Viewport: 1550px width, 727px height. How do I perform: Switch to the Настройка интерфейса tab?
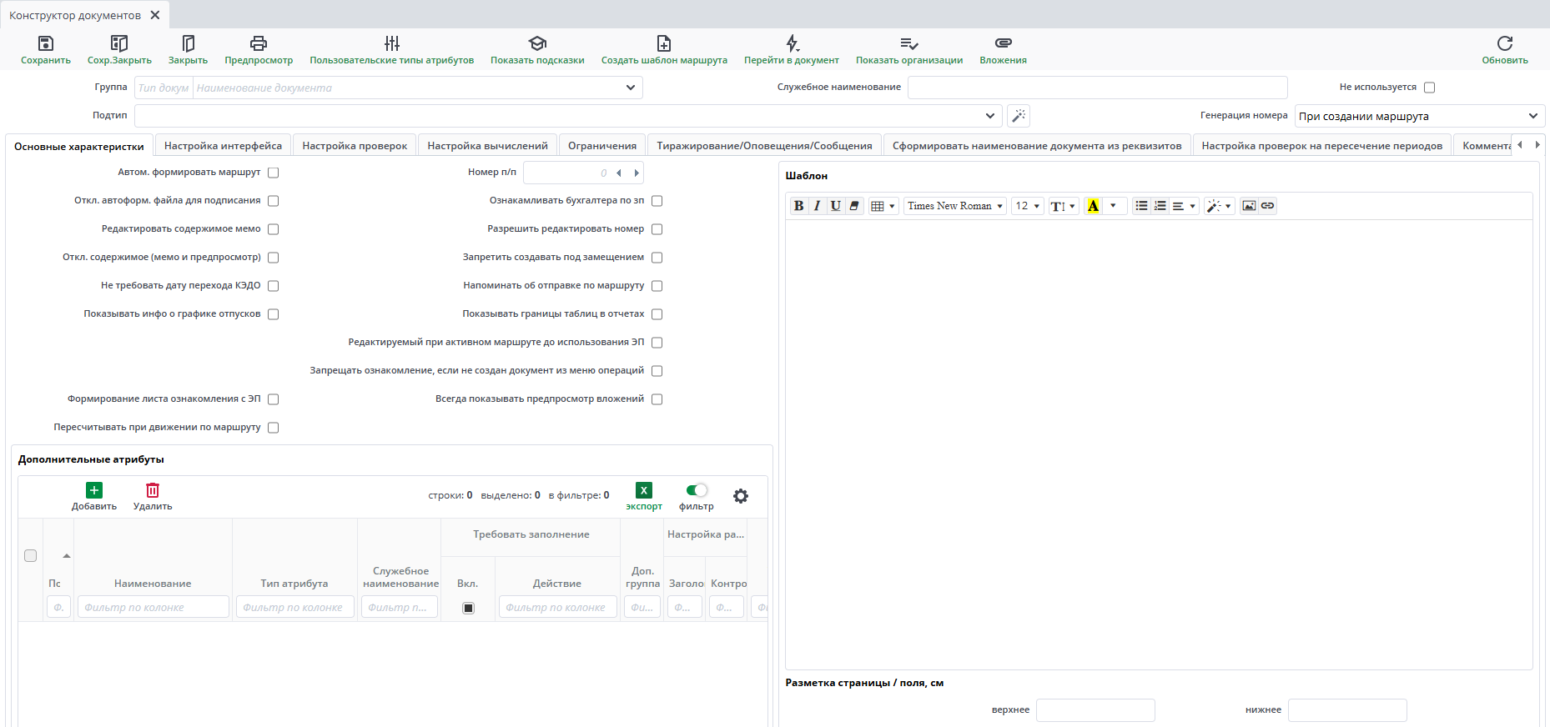[223, 146]
